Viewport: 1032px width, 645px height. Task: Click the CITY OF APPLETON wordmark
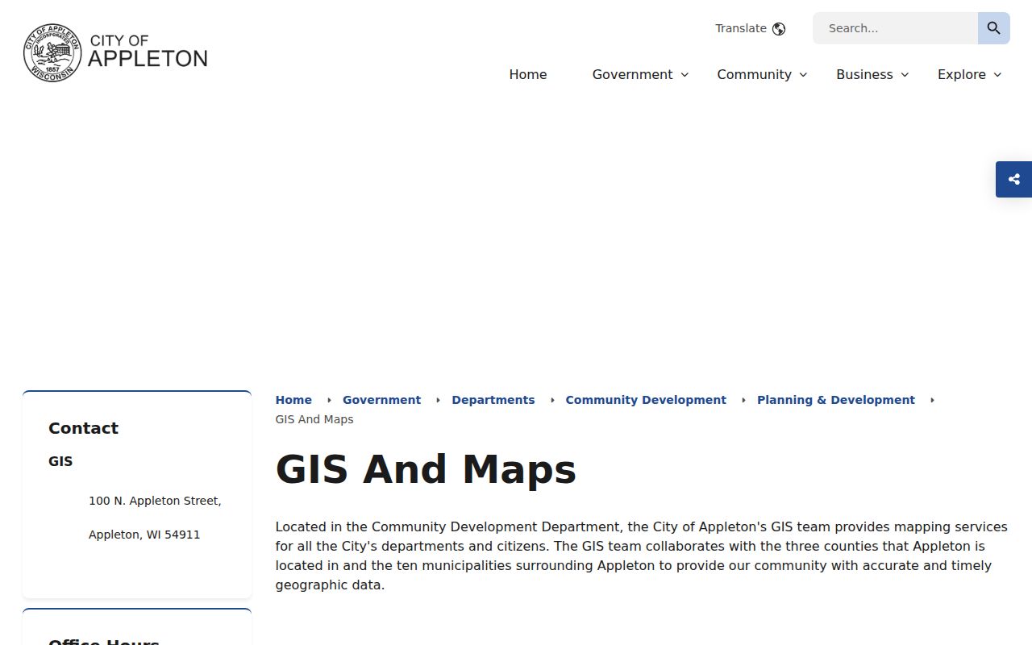pyautogui.click(x=148, y=51)
